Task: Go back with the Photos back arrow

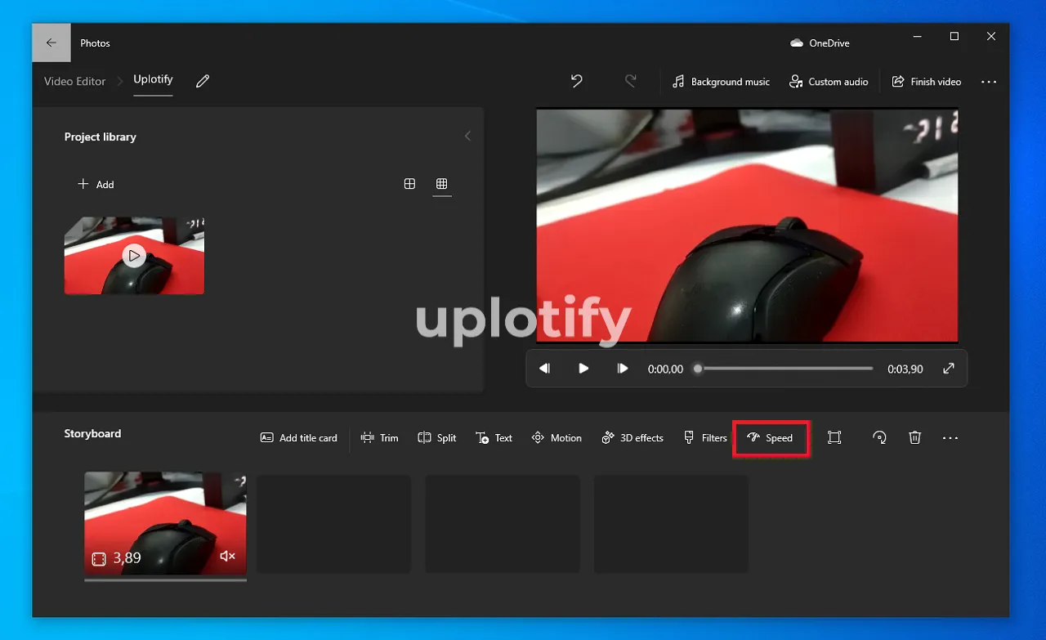Action: (51, 43)
